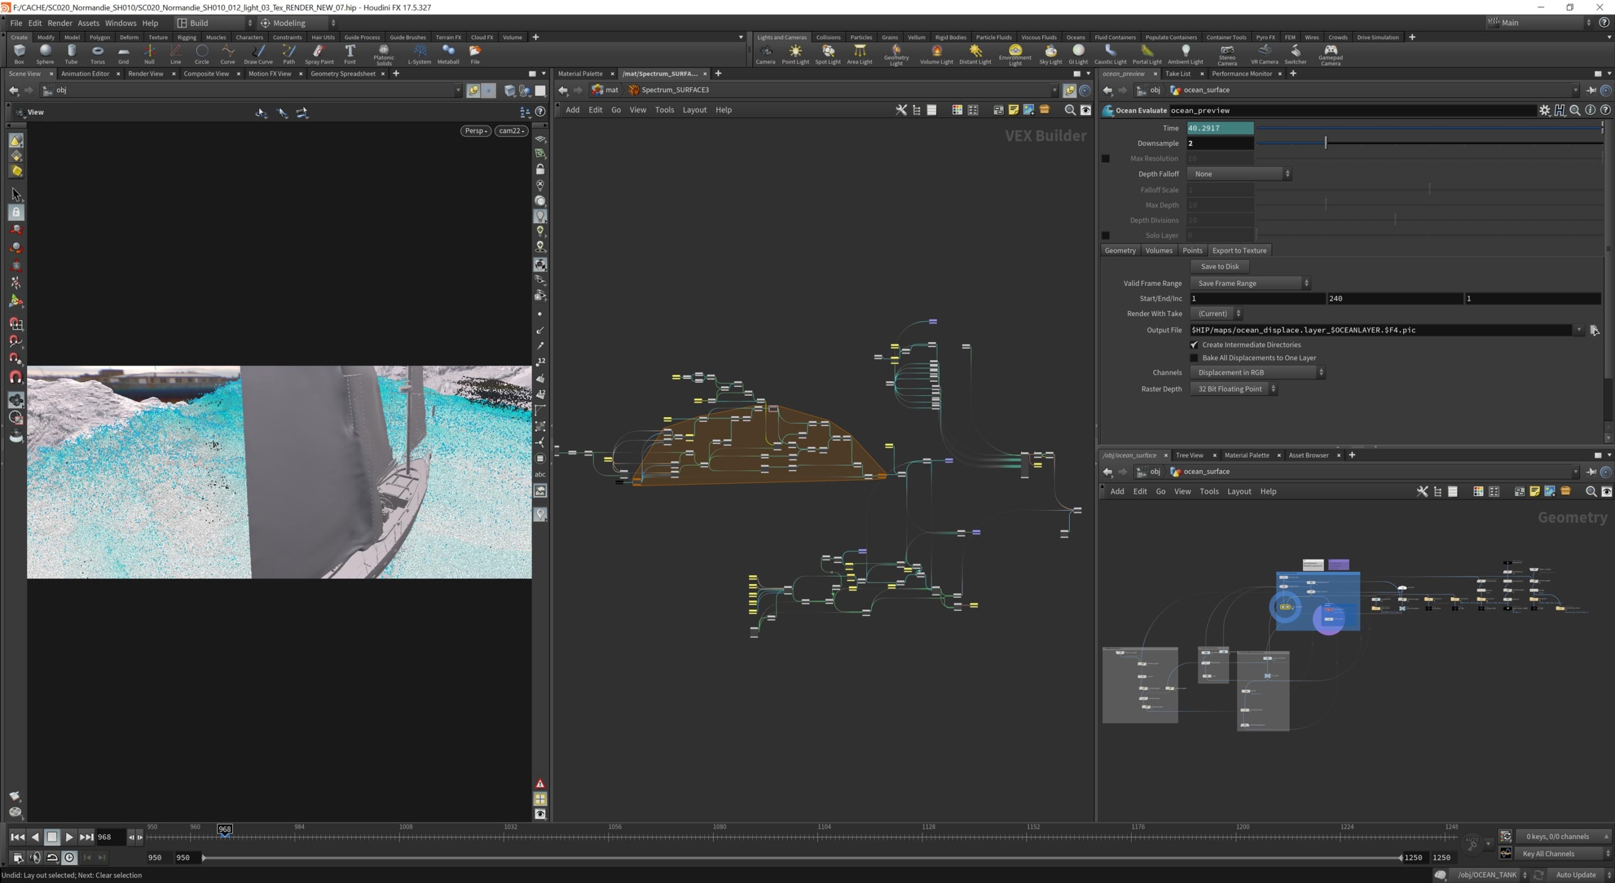Select the Torus shelf tool
Image resolution: width=1615 pixels, height=883 pixels.
[x=97, y=54]
